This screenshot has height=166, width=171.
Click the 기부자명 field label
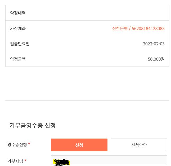click(x=15, y=161)
